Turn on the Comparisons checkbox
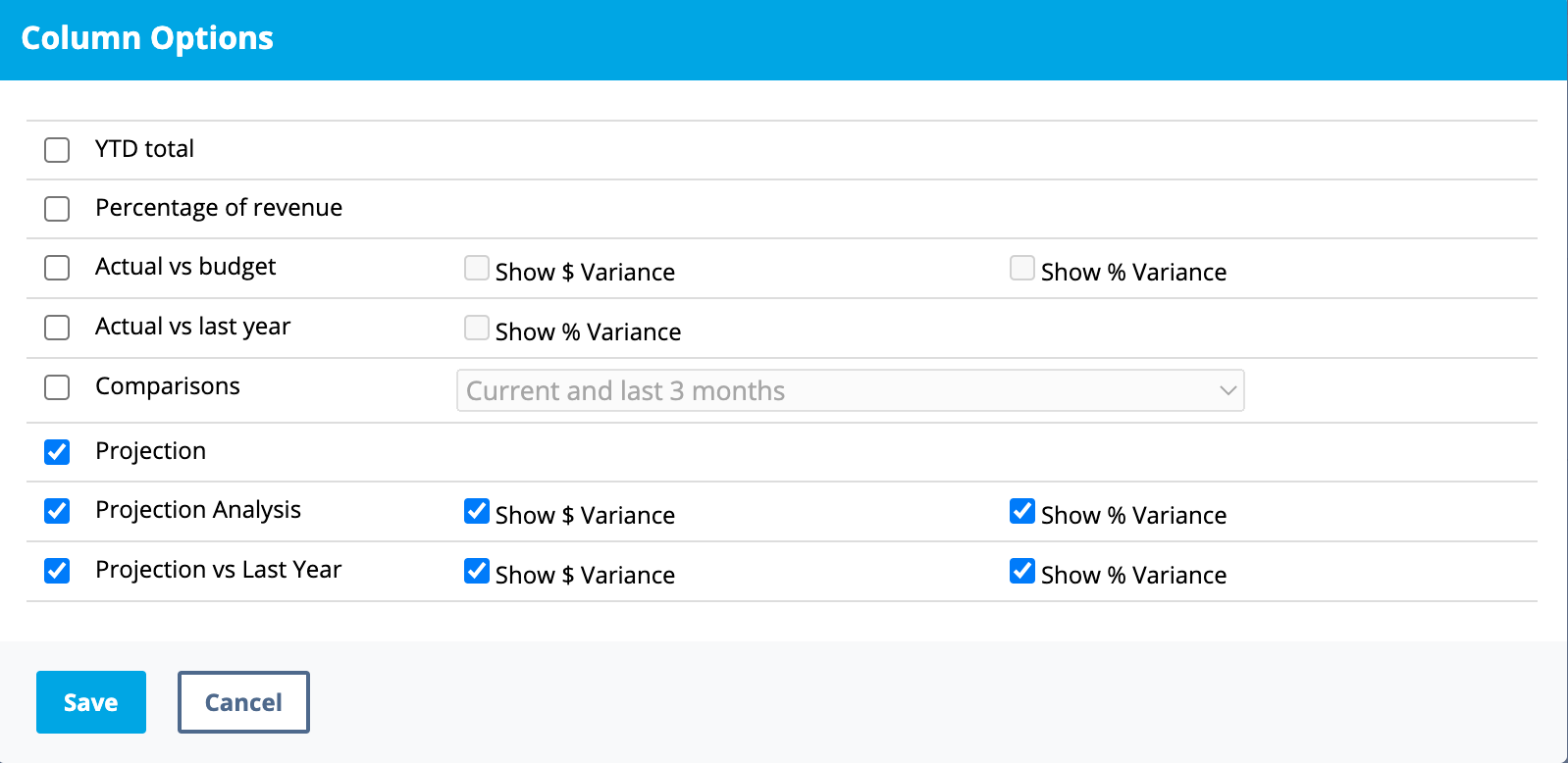 (57, 387)
